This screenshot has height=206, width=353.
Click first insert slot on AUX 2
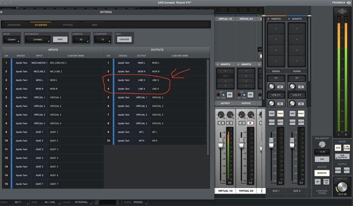point(297,28)
